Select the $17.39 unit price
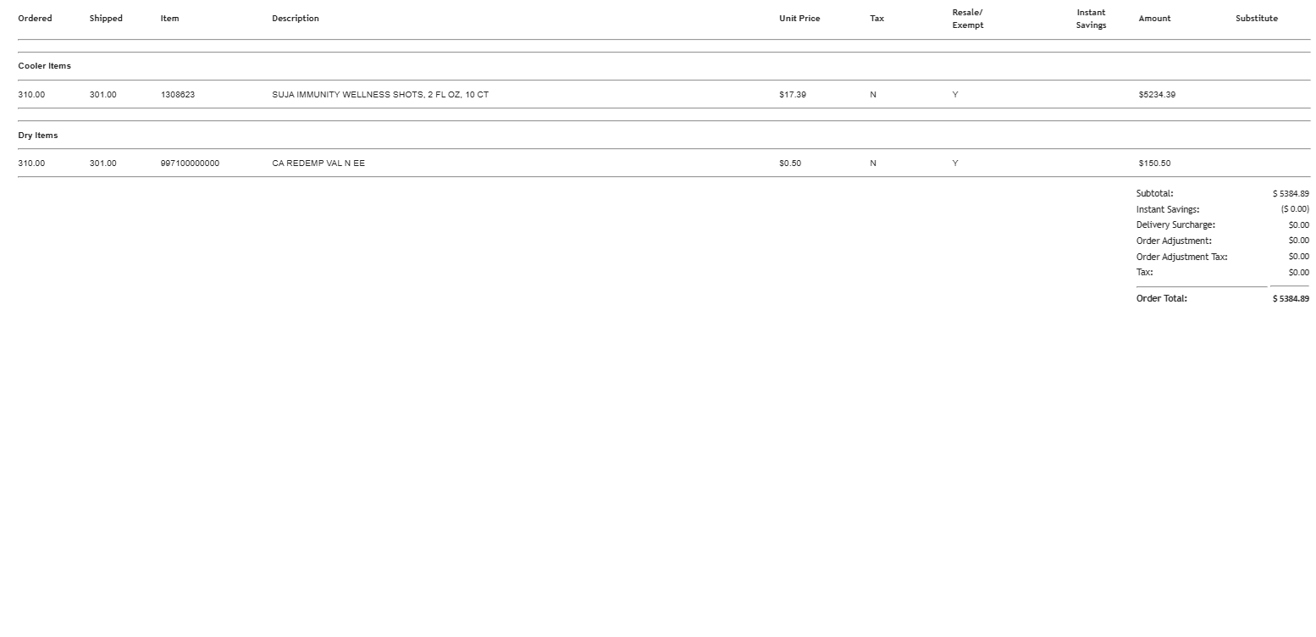This screenshot has height=637, width=1316. click(x=793, y=95)
